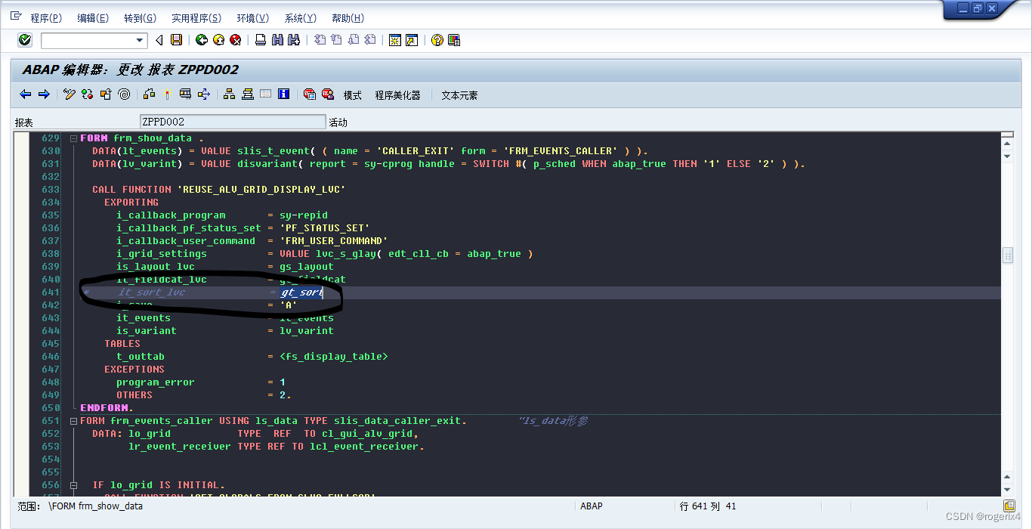Open the 系统(Y) menu

[x=299, y=18]
